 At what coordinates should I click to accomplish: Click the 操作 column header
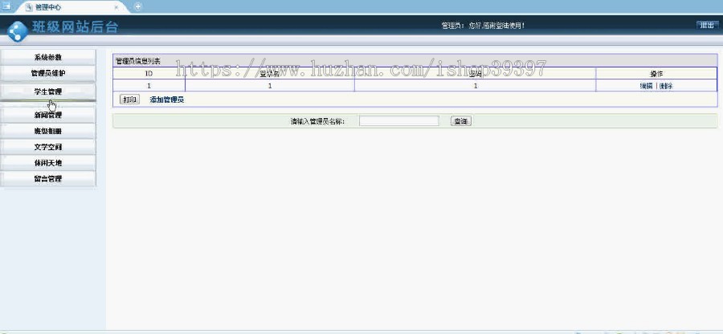pyautogui.click(x=656, y=73)
